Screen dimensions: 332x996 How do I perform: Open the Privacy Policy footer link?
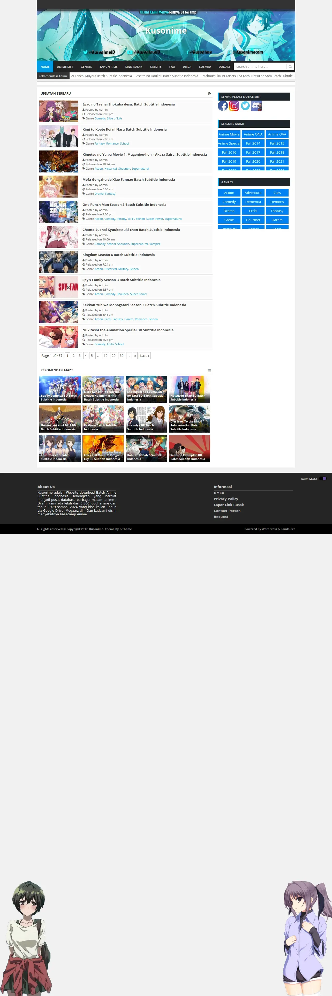(x=226, y=499)
